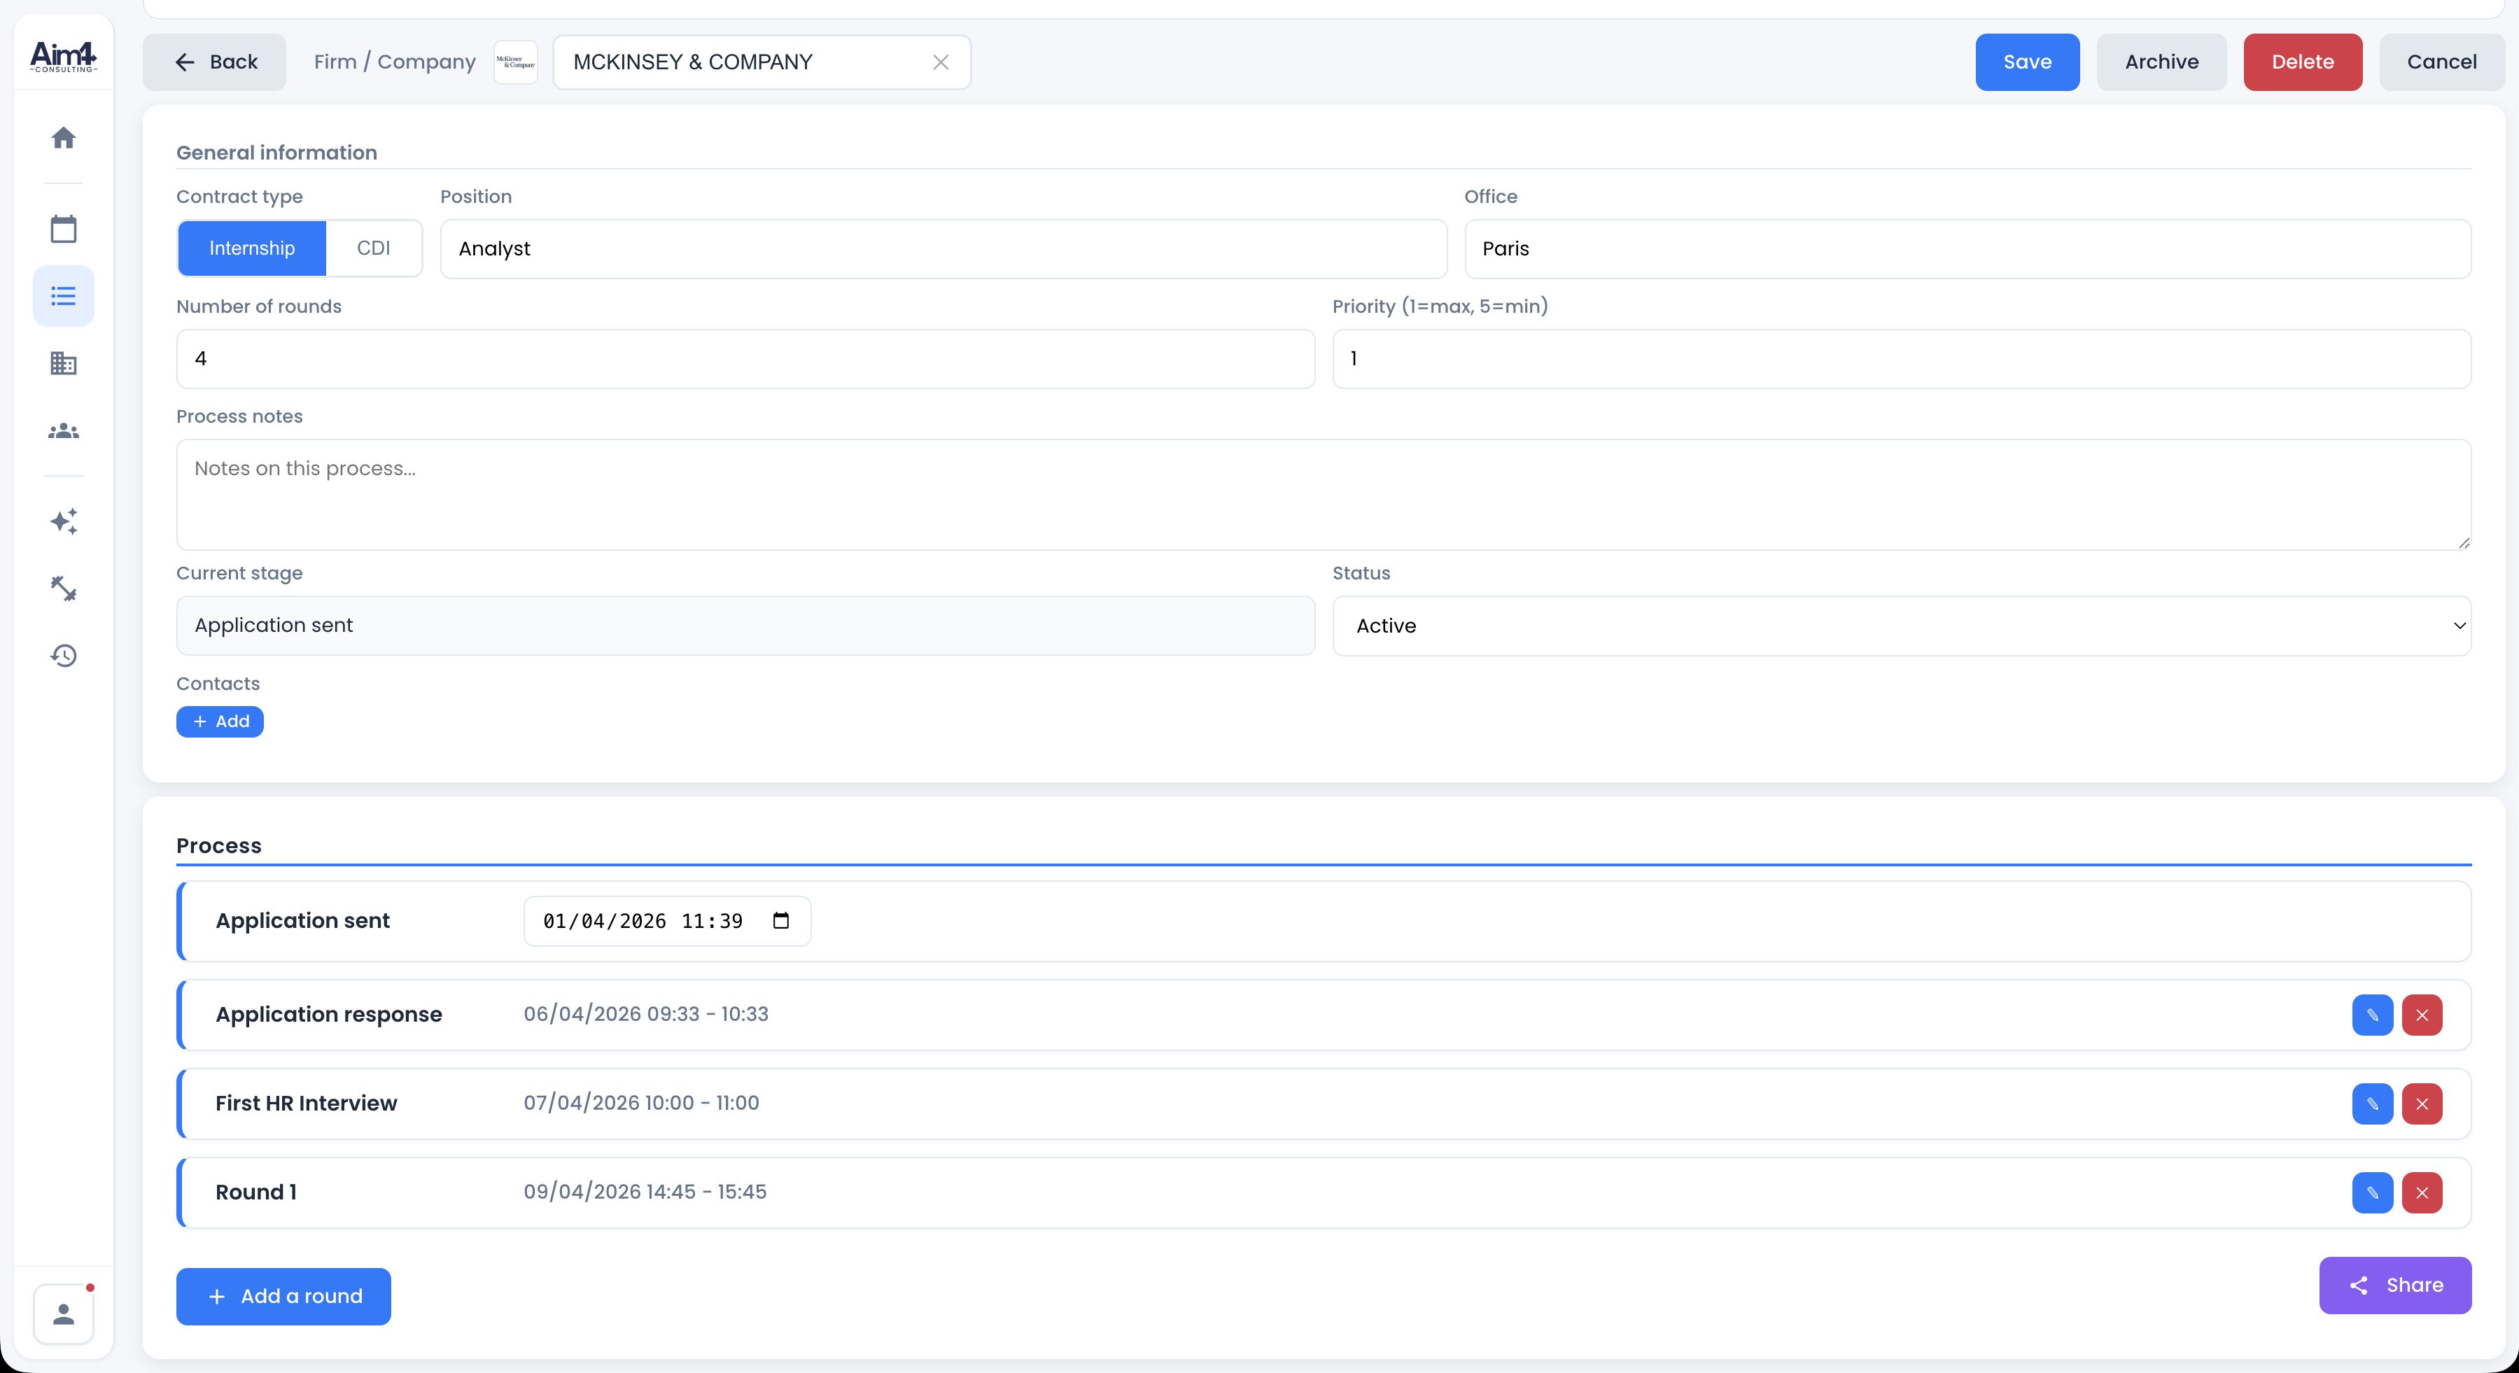The width and height of the screenshot is (2519, 1373).
Task: Click the Current stage field
Action: click(745, 626)
